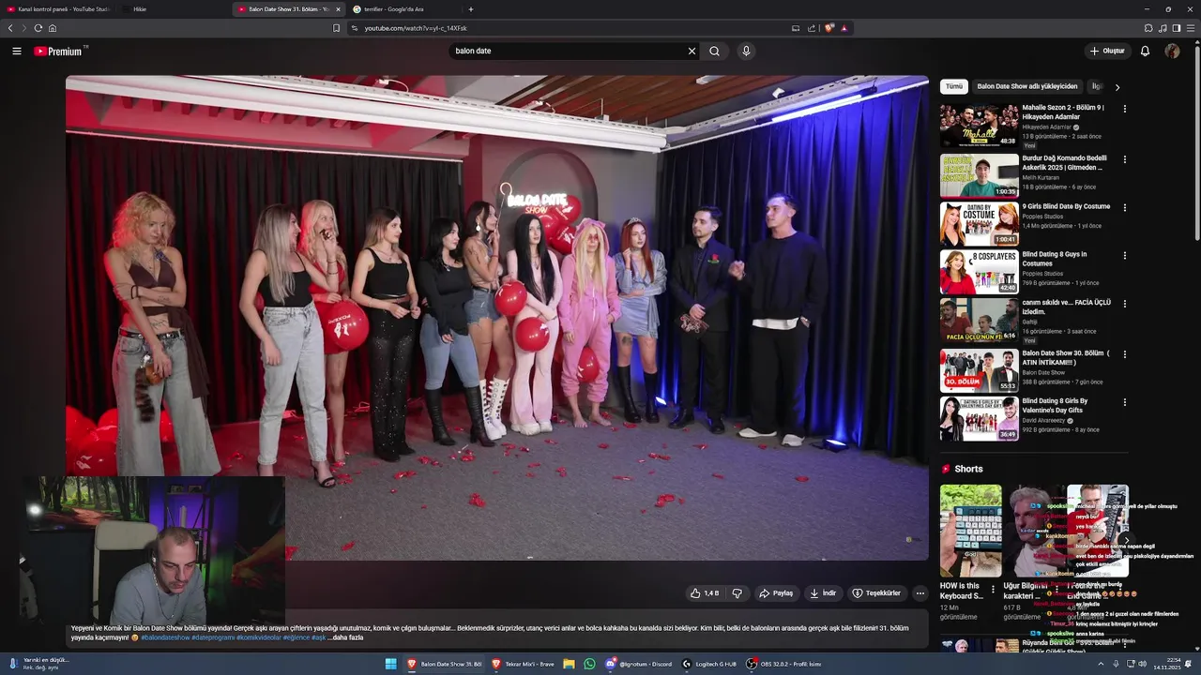Open browser main menu

pyautogui.click(x=1191, y=28)
